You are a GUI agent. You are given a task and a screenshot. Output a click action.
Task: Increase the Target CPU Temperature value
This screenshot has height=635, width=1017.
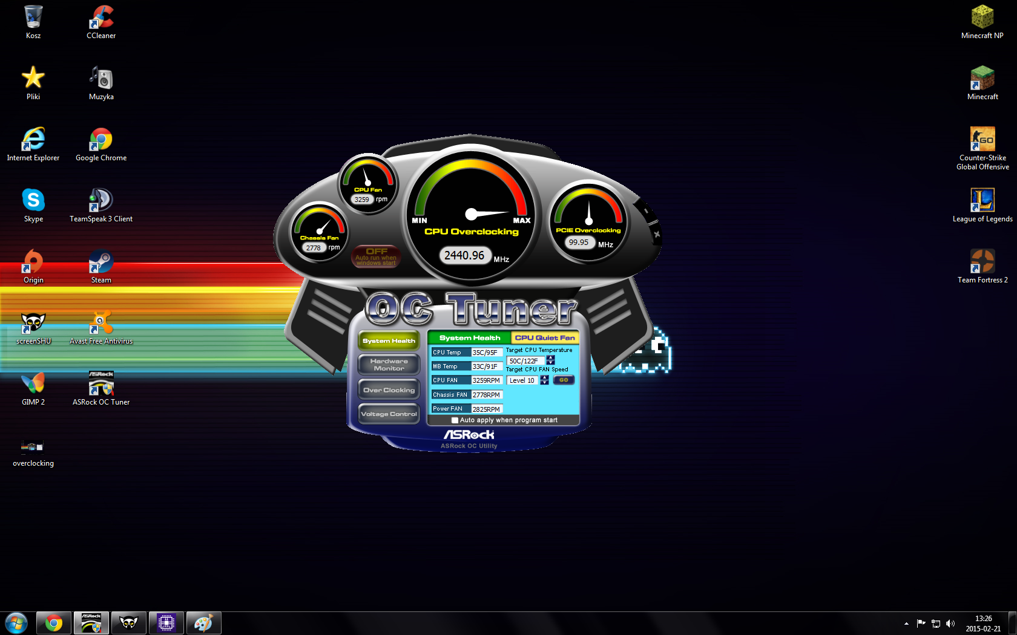[551, 357]
